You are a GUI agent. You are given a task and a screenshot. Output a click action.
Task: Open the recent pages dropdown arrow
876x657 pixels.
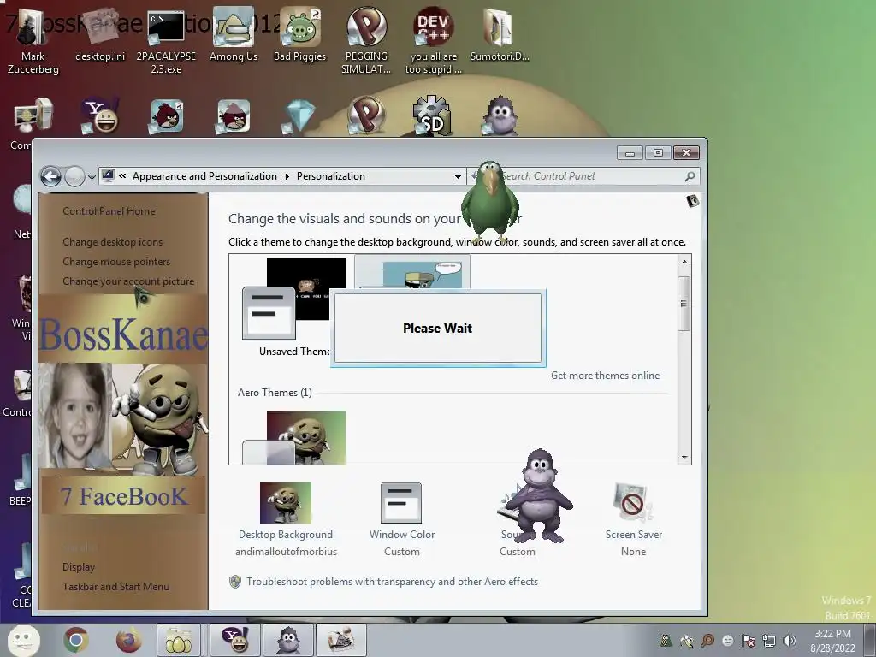[92, 177]
